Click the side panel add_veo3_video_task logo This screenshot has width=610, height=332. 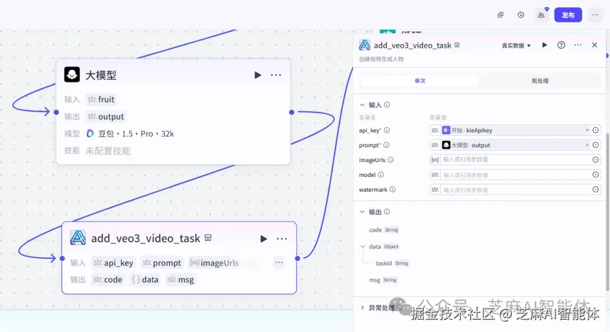coord(364,45)
